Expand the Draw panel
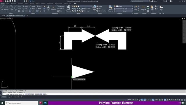 11,13
